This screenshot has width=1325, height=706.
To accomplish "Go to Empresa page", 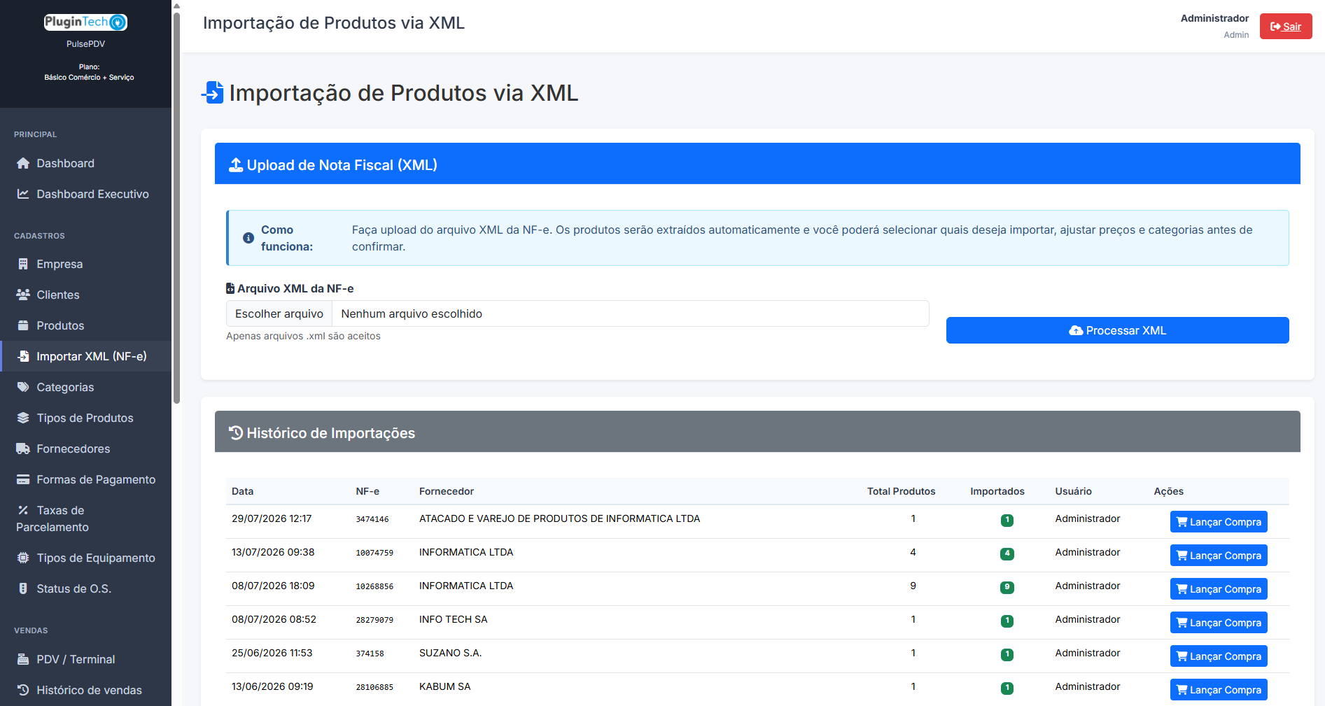I will 85,264.
